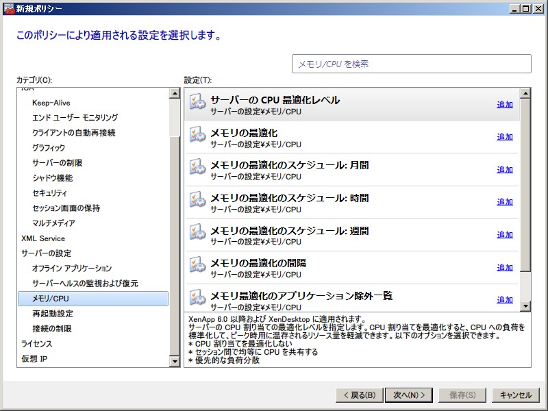548x411 pixels.
Task: Click the メモリ/CPU を検索 search field
Action: pyautogui.click(x=411, y=64)
